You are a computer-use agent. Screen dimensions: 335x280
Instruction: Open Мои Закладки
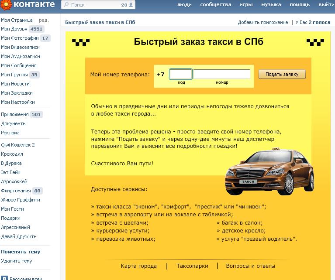click(17, 93)
